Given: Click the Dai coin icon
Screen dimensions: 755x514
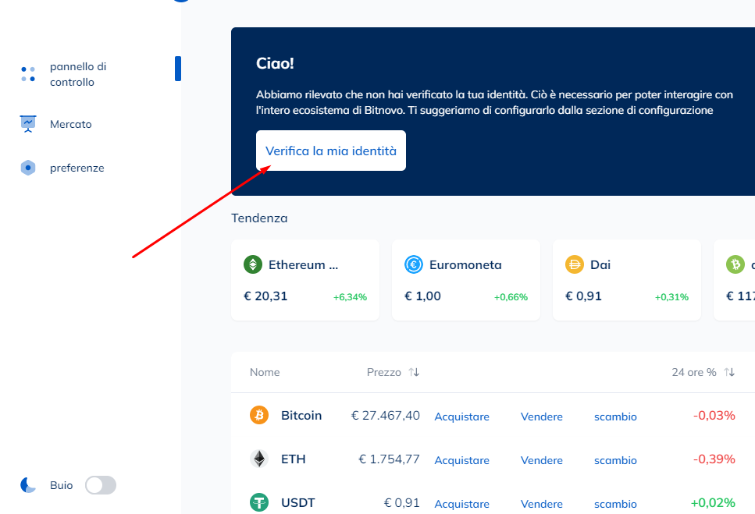Looking at the screenshot, I should tap(575, 264).
